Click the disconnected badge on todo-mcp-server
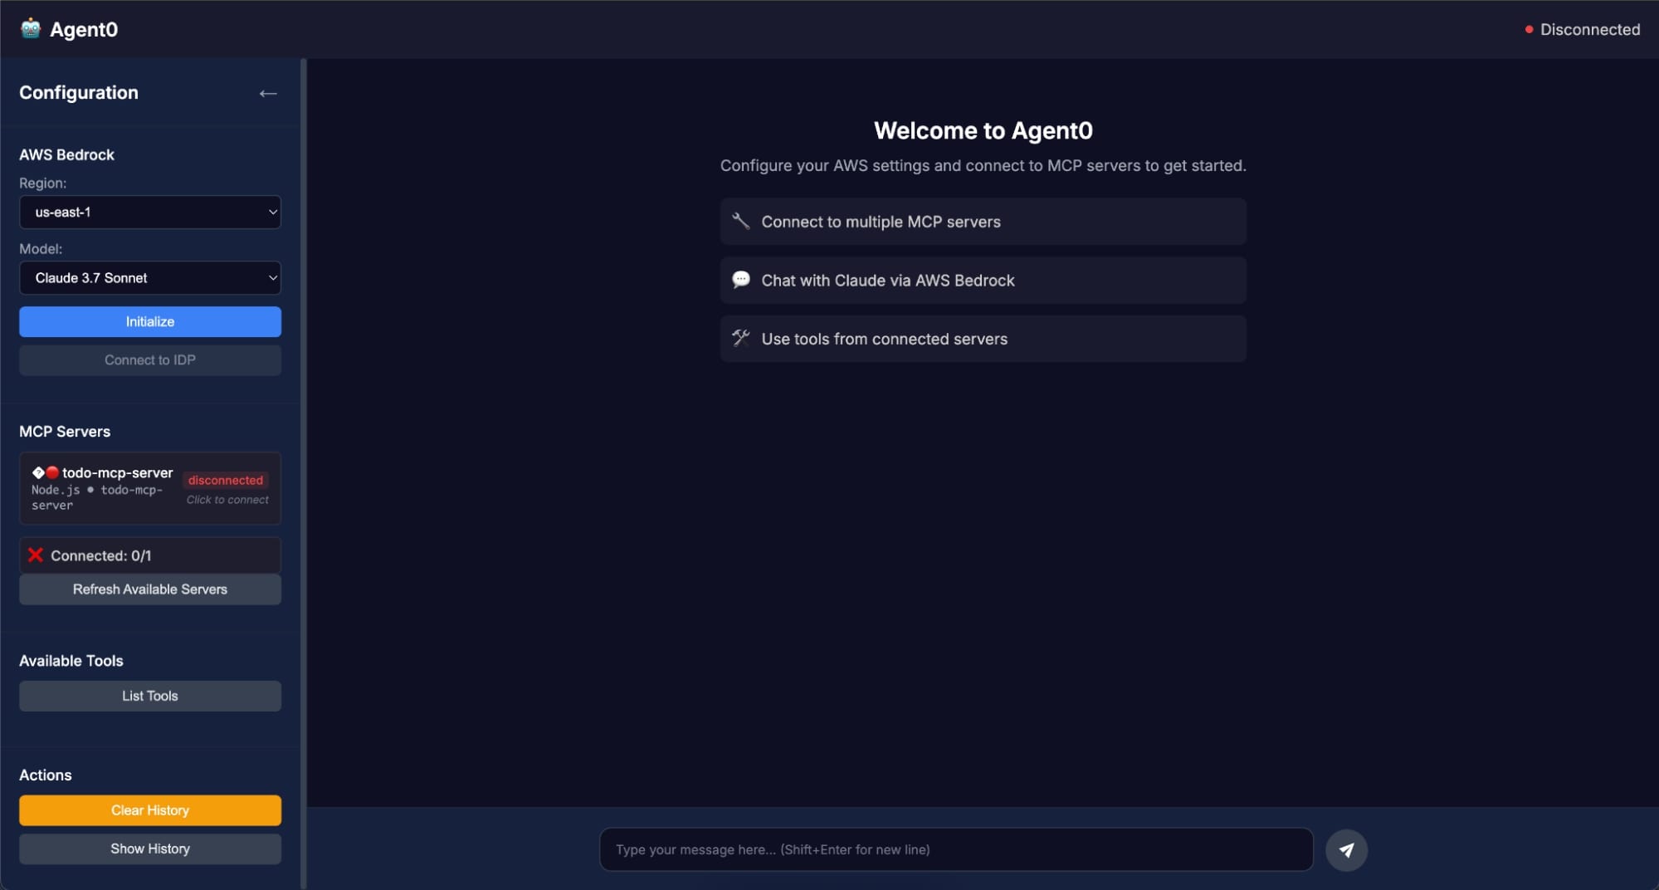Screen dimensions: 1659x890 point(226,480)
